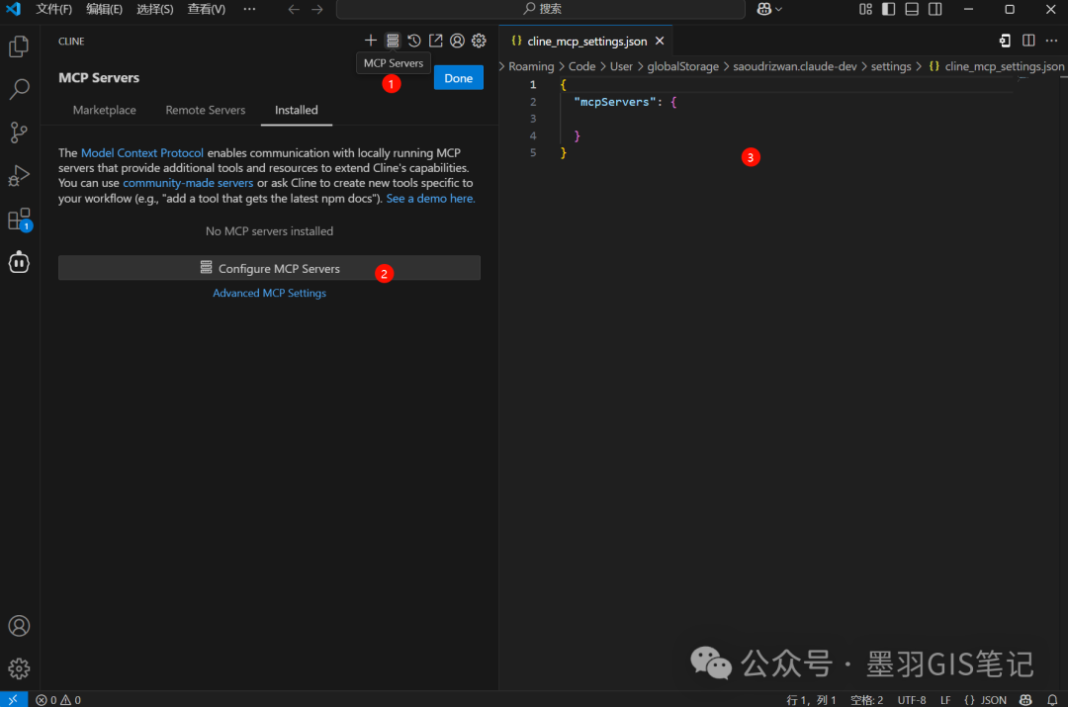Click the Cline robot icon in activity bar
This screenshot has height=707, width=1068.
tap(19, 262)
